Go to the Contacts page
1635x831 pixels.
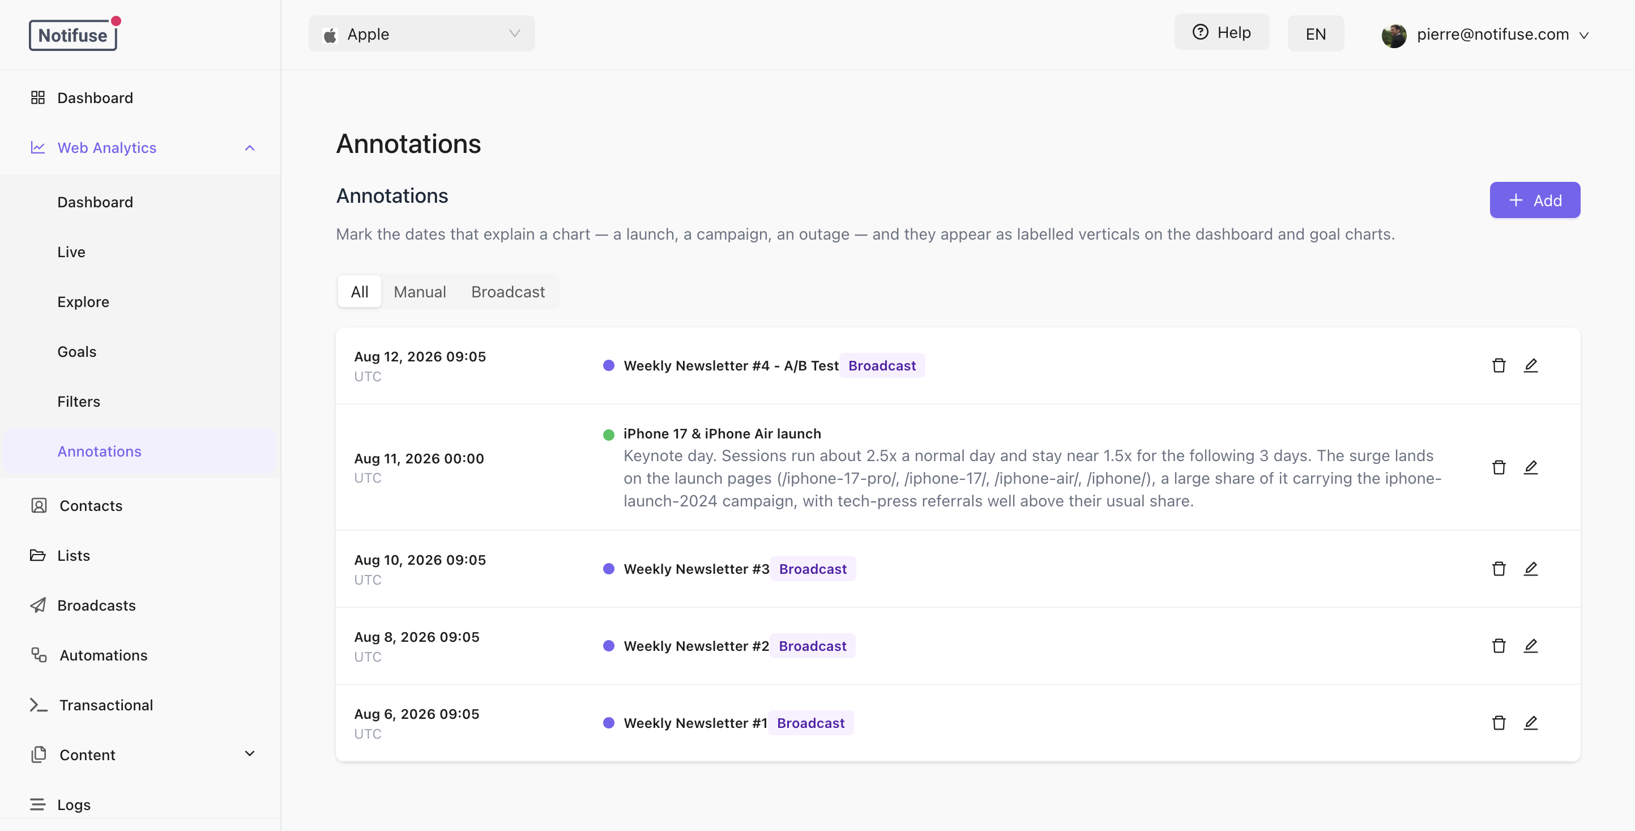(x=140, y=505)
